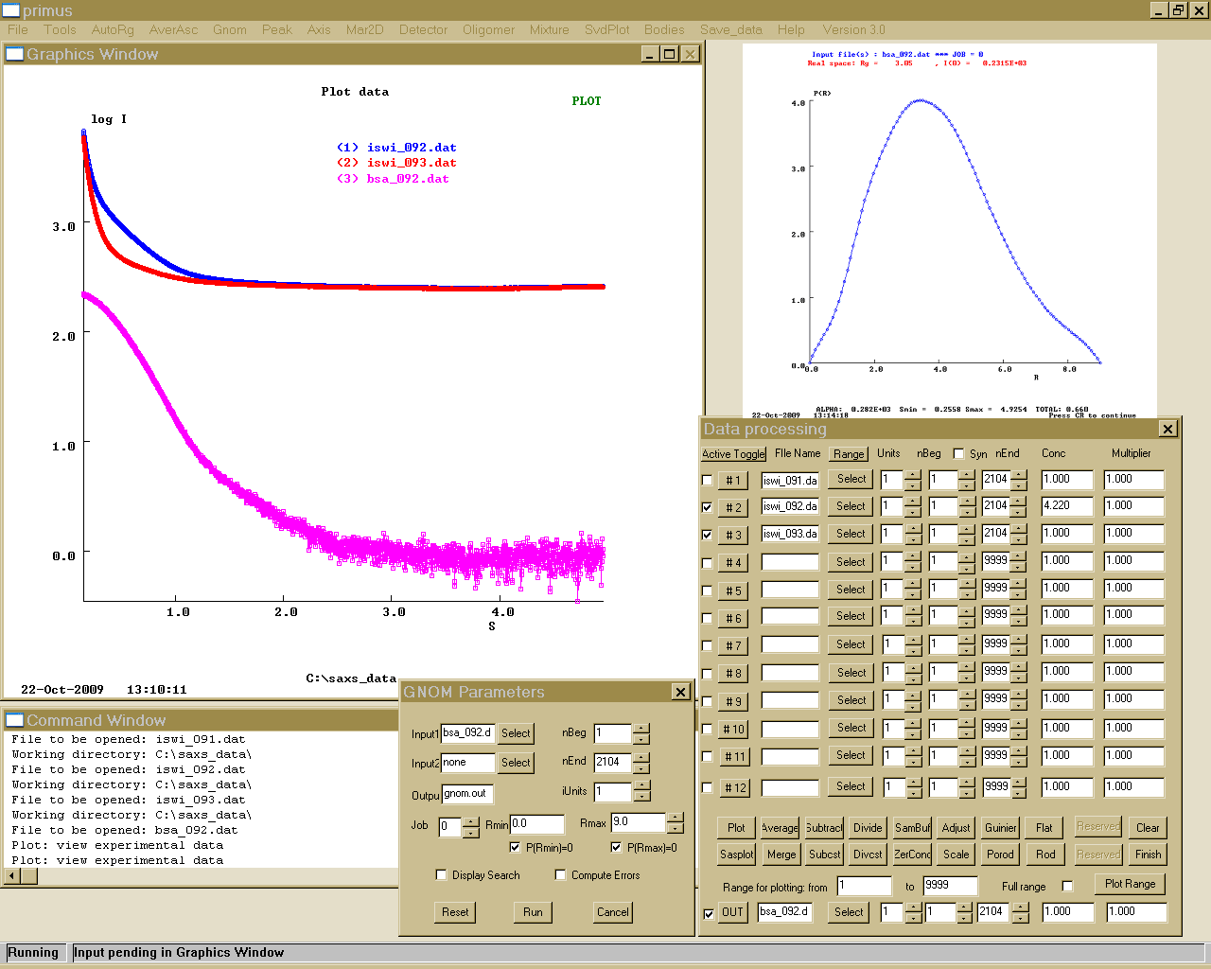Enable Compute Errors option
The height and width of the screenshot is (969, 1211).
560,874
